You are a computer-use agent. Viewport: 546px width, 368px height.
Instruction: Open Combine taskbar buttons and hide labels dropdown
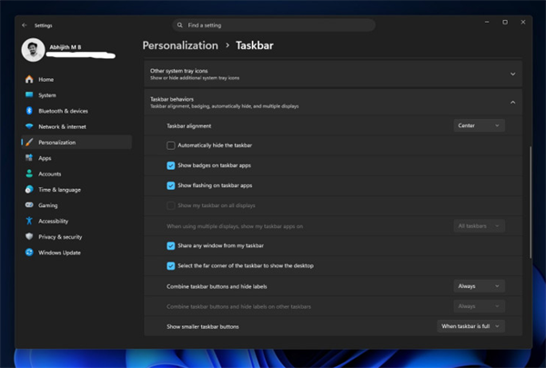pos(480,286)
